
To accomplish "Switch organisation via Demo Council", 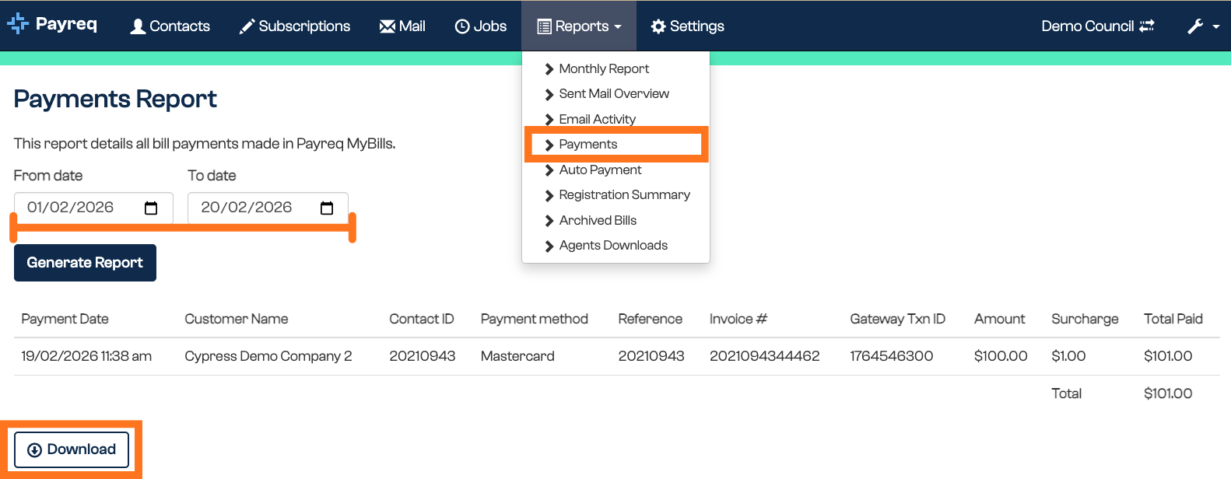I will pyautogui.click(x=1098, y=26).
